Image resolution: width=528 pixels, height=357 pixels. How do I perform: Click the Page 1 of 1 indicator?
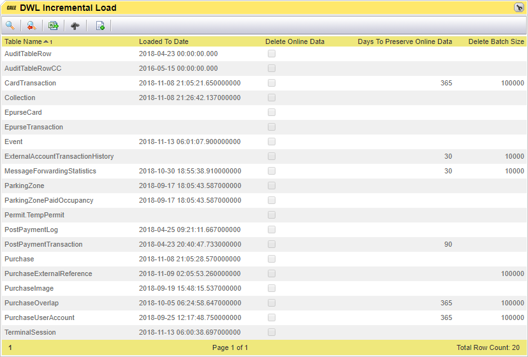point(230,347)
